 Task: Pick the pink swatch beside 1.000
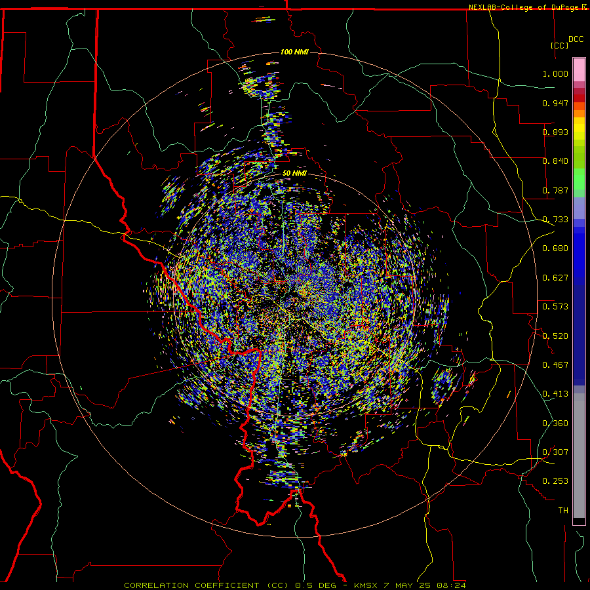point(579,70)
